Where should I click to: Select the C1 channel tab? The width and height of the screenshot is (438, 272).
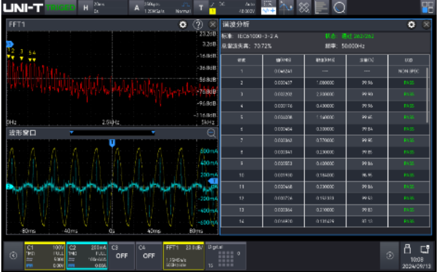44,254
